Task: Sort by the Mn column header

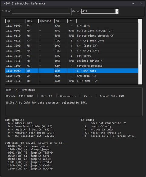Action: tap(61, 21)
